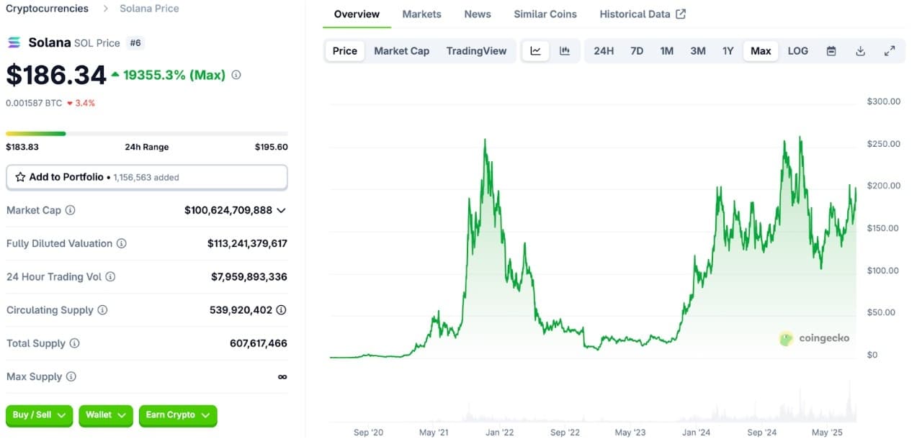Click the Solana price chart line

pos(593,248)
